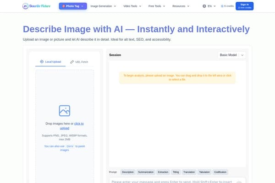
Task: Click the Session heading
Action: [115, 55]
